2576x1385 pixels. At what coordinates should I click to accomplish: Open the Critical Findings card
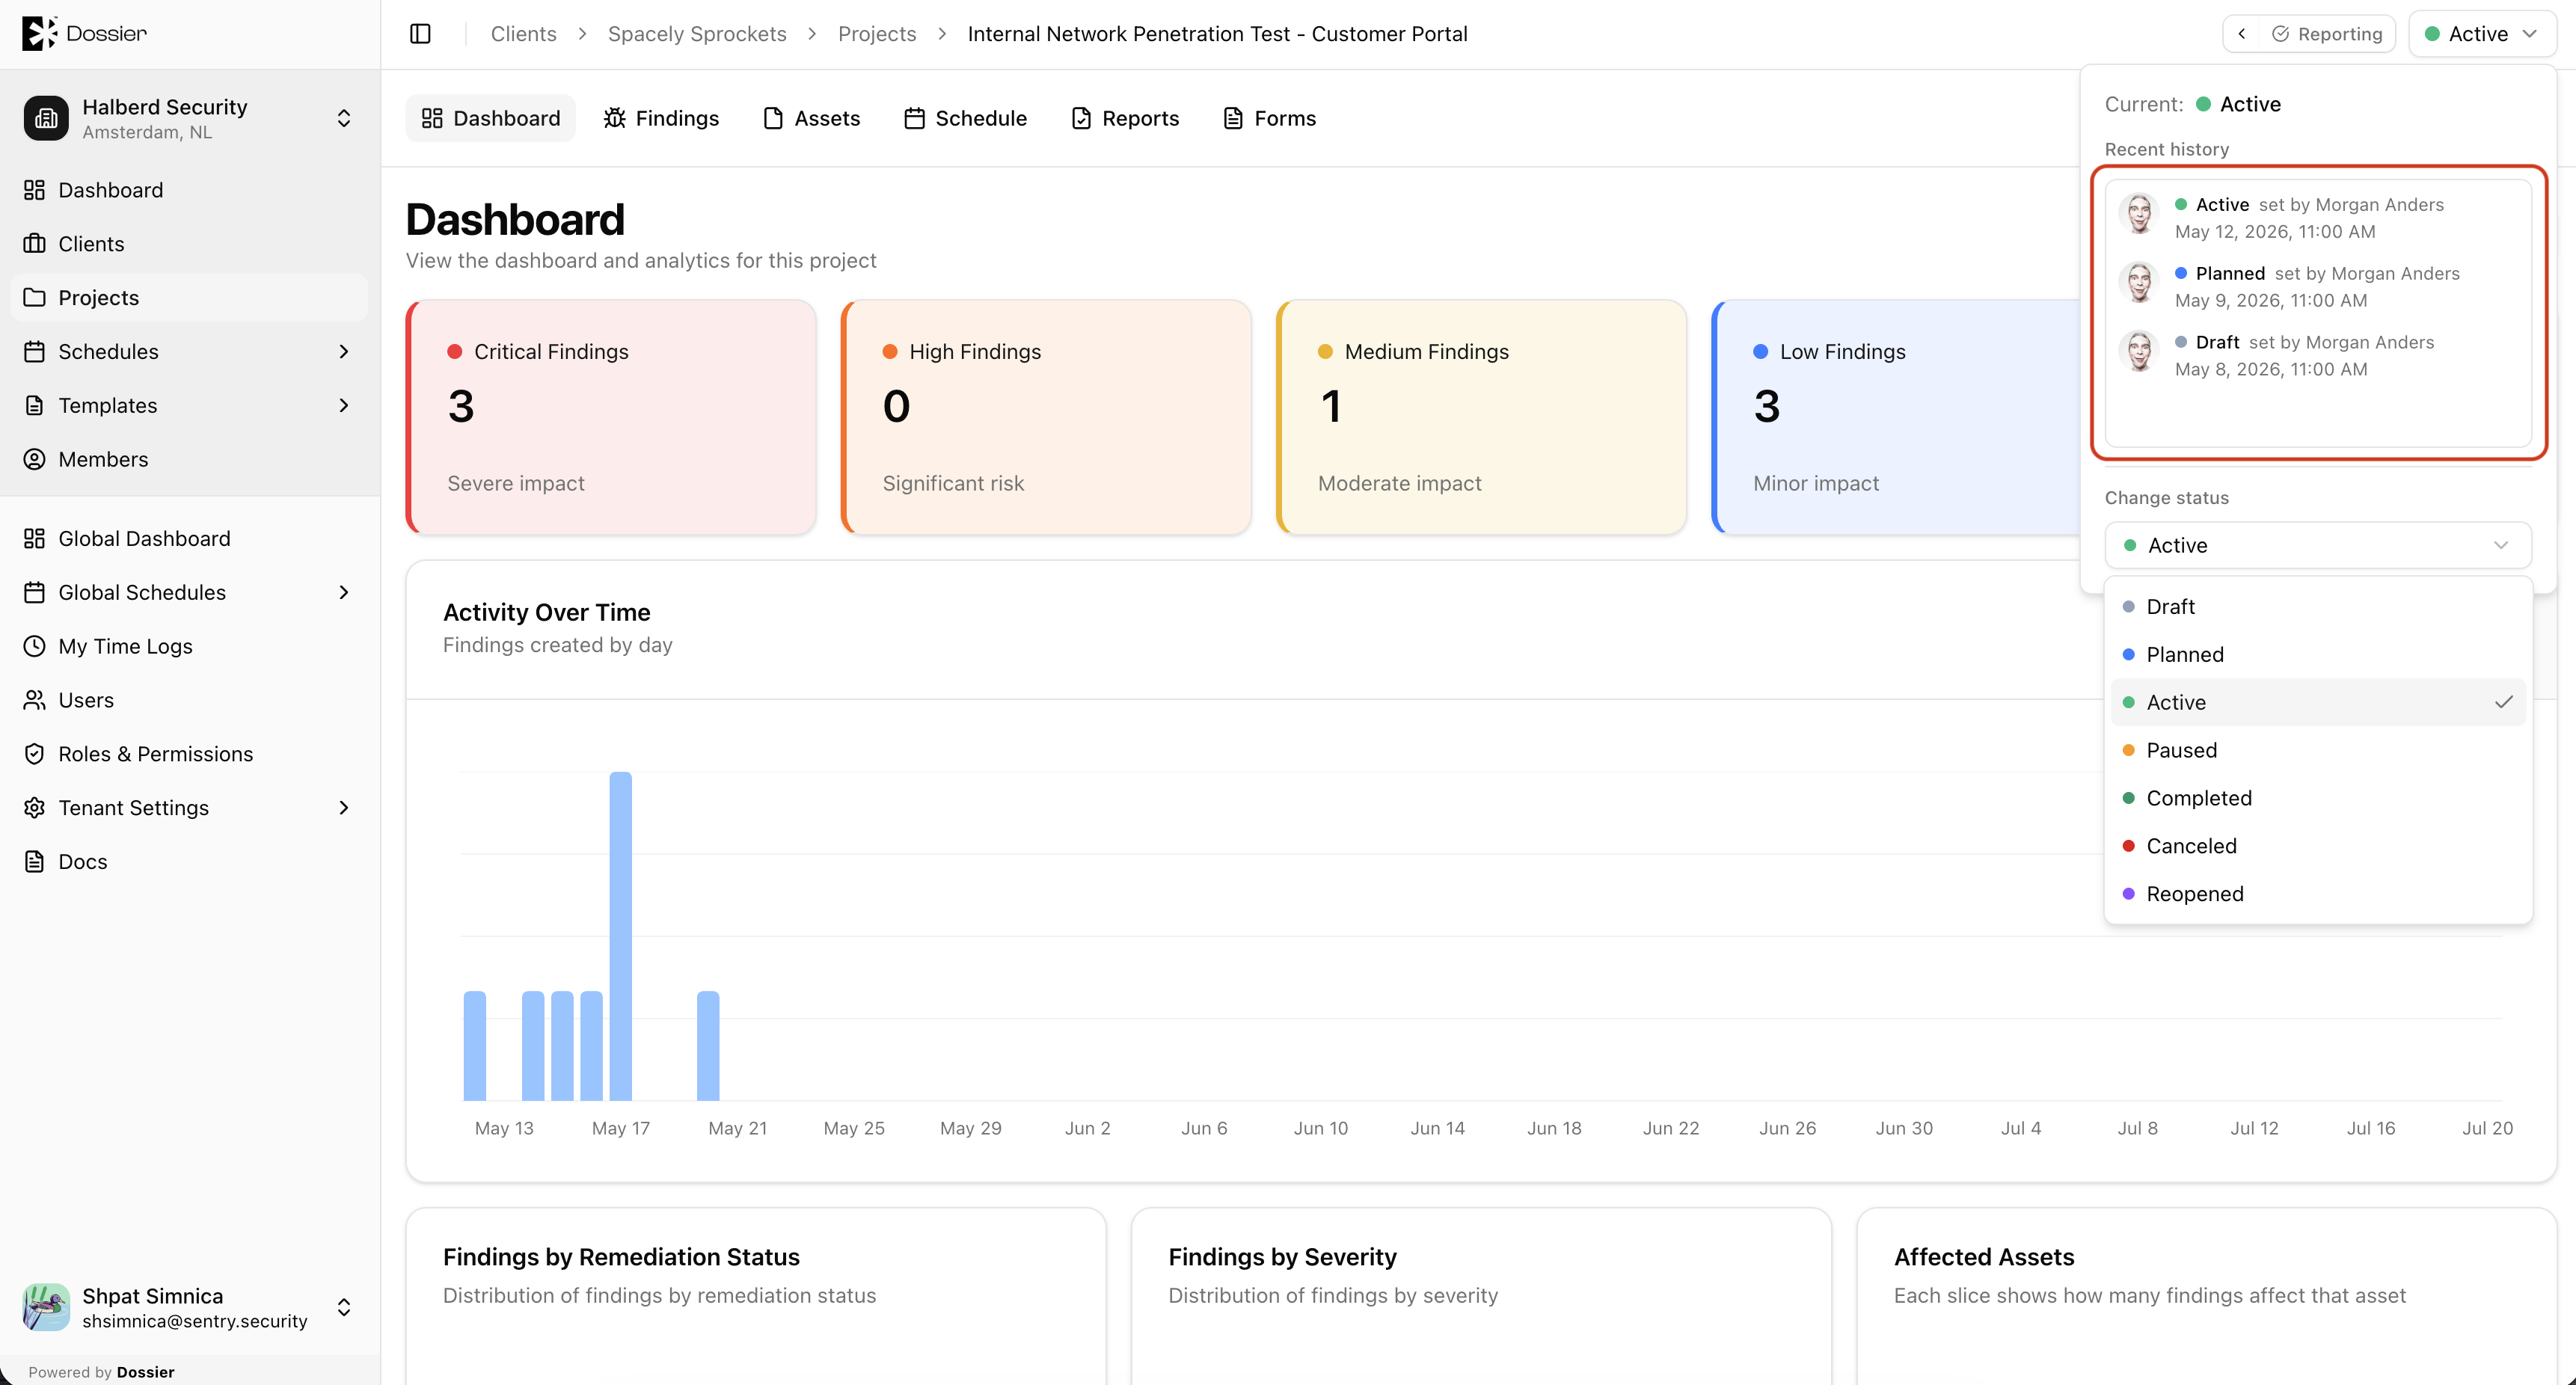click(611, 417)
